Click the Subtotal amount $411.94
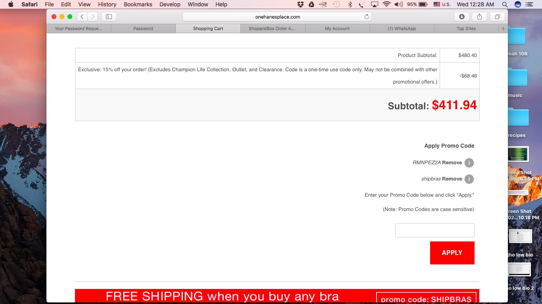542x304 pixels. [x=454, y=105]
